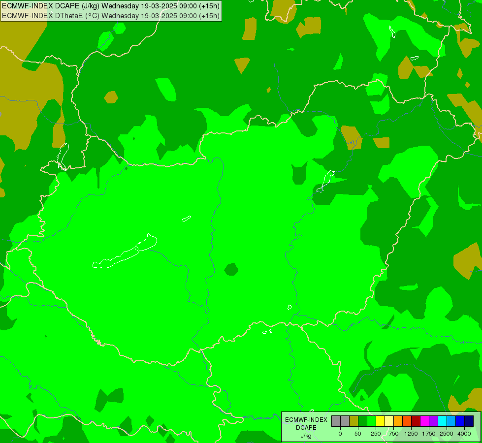The width and height of the screenshot is (482, 443).
Task: Click the purple legend color swatch
Action: pos(433,421)
